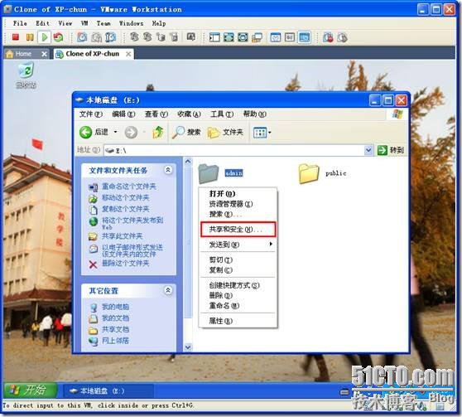
Task: Choose 共享和安全(H) in context menu
Action: tap(238, 230)
